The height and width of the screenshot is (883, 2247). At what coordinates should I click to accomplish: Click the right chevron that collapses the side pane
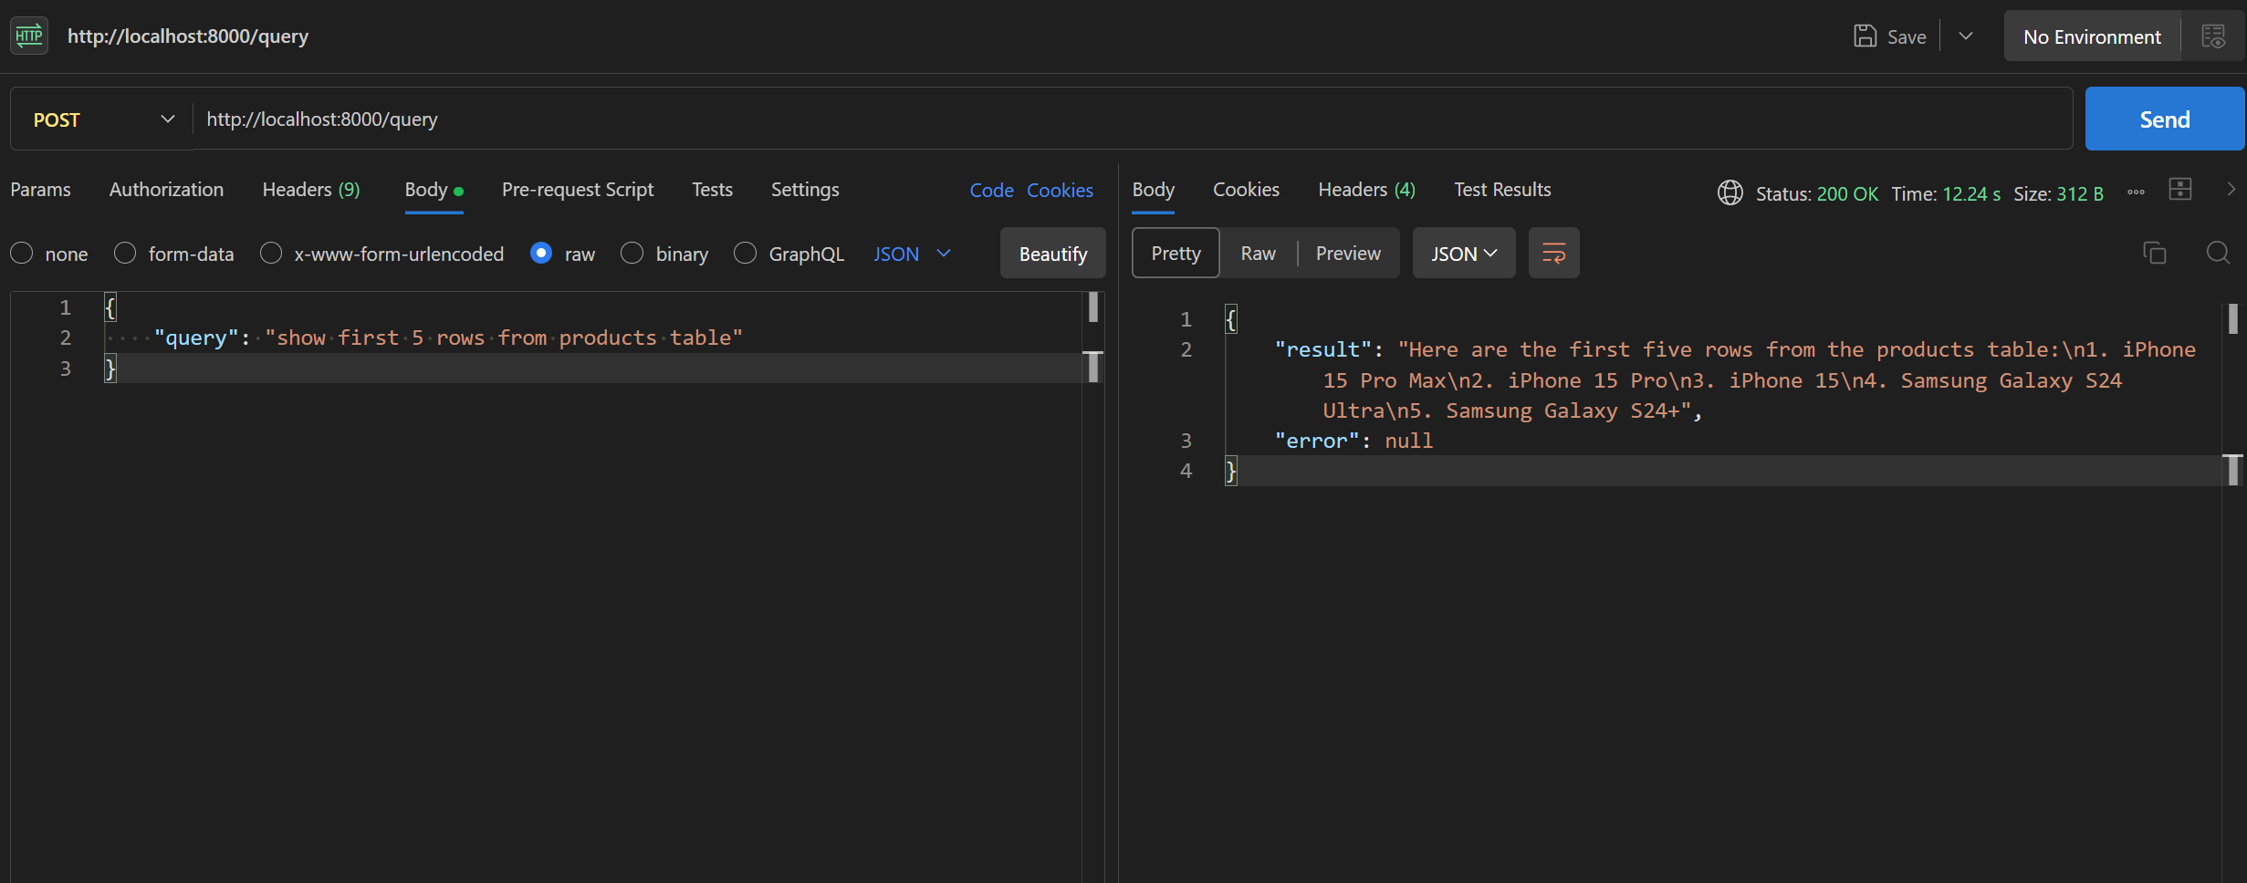pos(2231,189)
